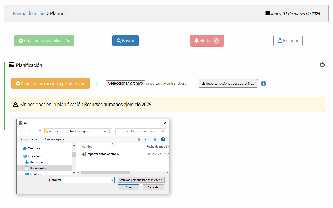This screenshot has height=208, width=333.
Task: Click the horizontal scrollbar in file list
Action: (x=106, y=173)
